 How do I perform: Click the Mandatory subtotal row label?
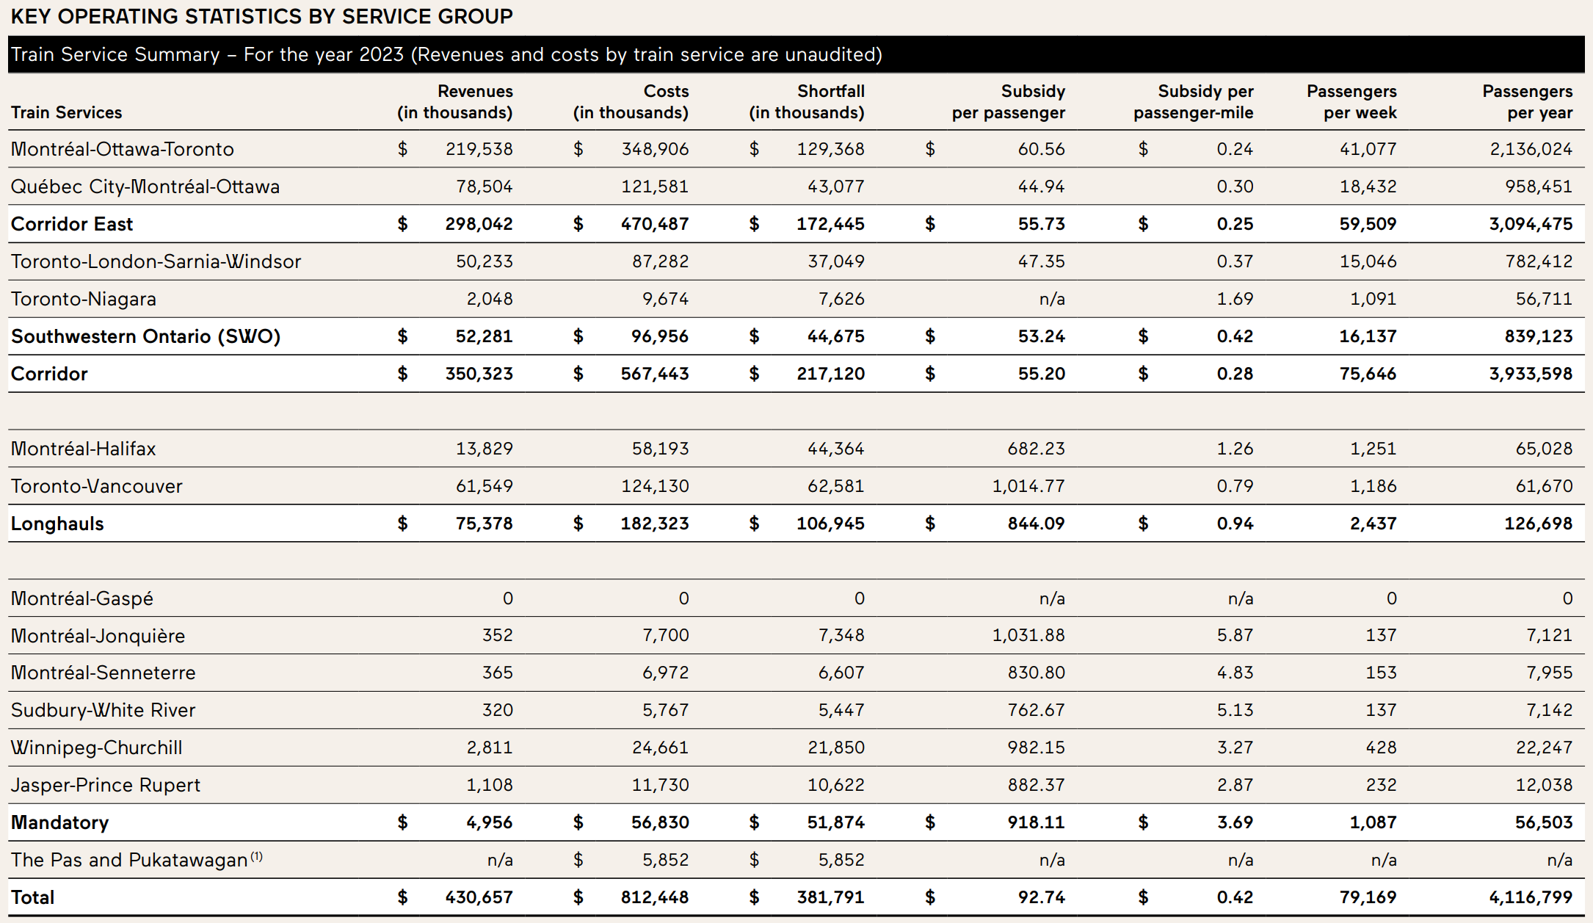click(59, 822)
